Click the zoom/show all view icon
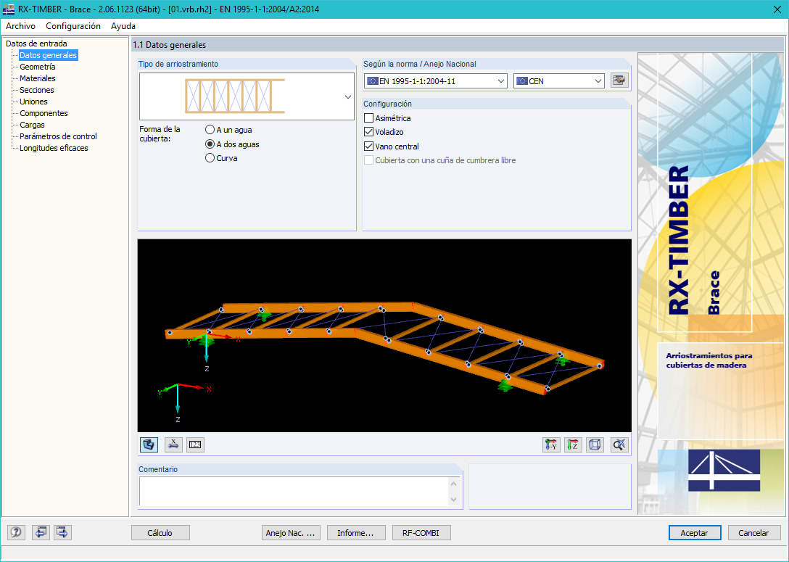 [619, 445]
